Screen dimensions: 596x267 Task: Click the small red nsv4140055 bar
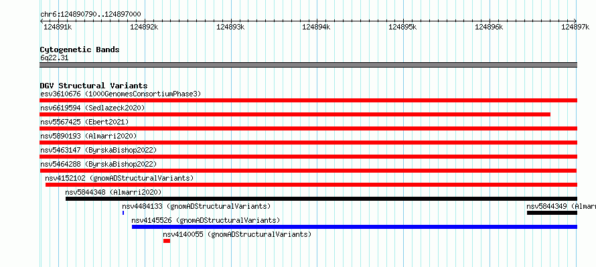pyautogui.click(x=167, y=241)
